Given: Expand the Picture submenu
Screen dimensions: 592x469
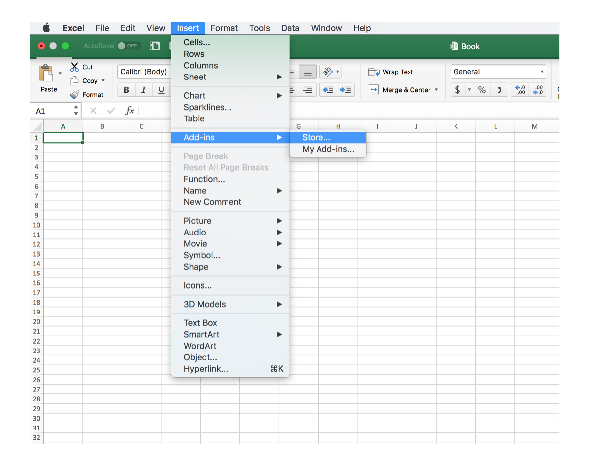Looking at the screenshot, I should tap(230, 221).
